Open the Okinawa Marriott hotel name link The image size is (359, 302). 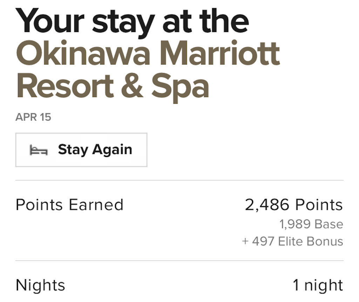(x=148, y=70)
